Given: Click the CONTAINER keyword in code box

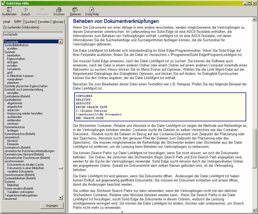Looking at the screenshot, I should click(84, 96).
